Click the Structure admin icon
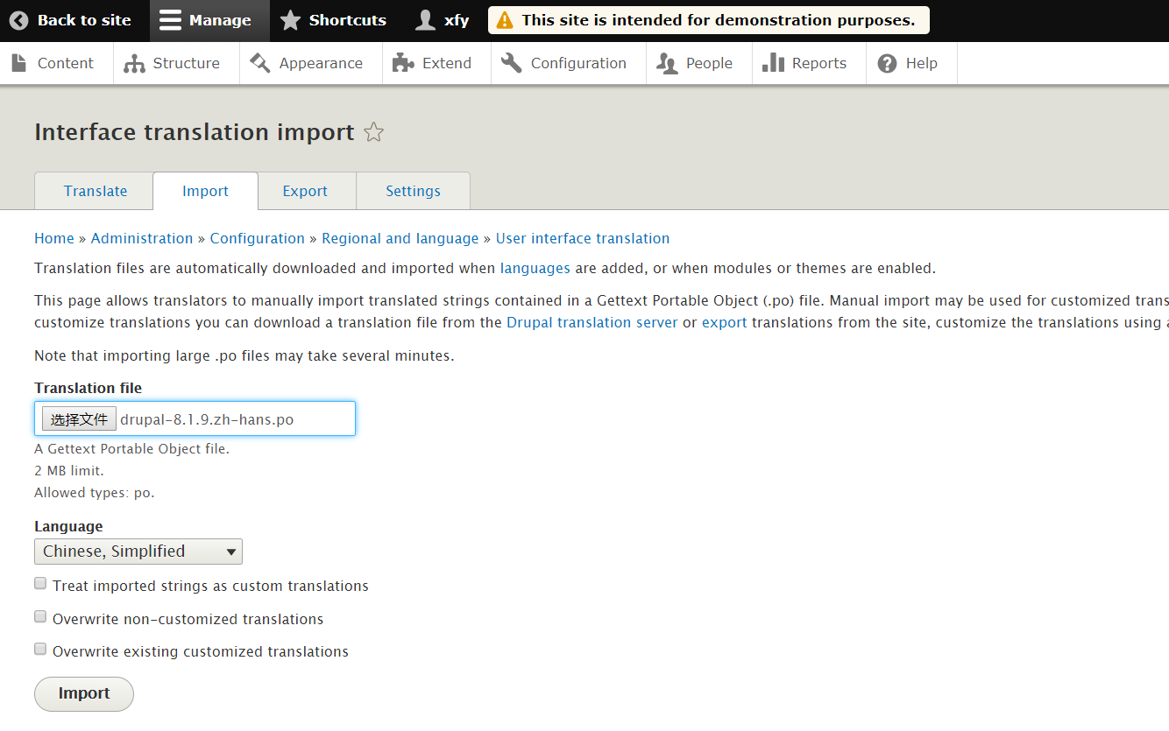 132,62
